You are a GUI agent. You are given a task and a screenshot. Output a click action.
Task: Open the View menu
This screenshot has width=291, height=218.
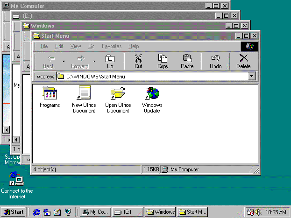(76, 46)
